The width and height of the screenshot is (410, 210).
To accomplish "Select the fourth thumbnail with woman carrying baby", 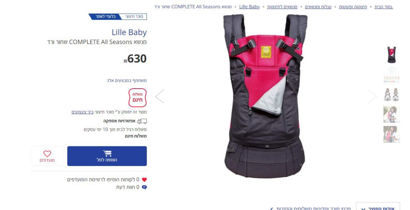I will point(392,114).
